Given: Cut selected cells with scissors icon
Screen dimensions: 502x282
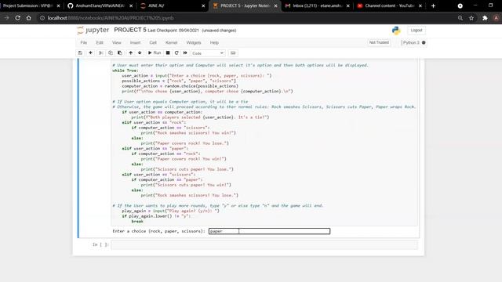Looking at the screenshot, I should [101, 53].
